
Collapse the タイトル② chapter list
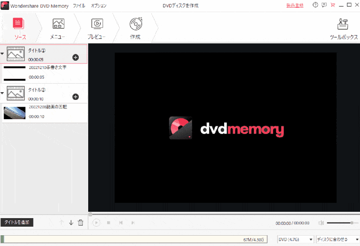[2, 93]
